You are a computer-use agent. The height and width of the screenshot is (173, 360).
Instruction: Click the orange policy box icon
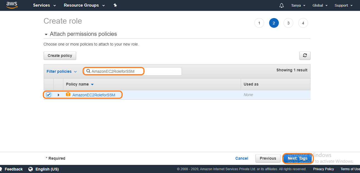68,94
